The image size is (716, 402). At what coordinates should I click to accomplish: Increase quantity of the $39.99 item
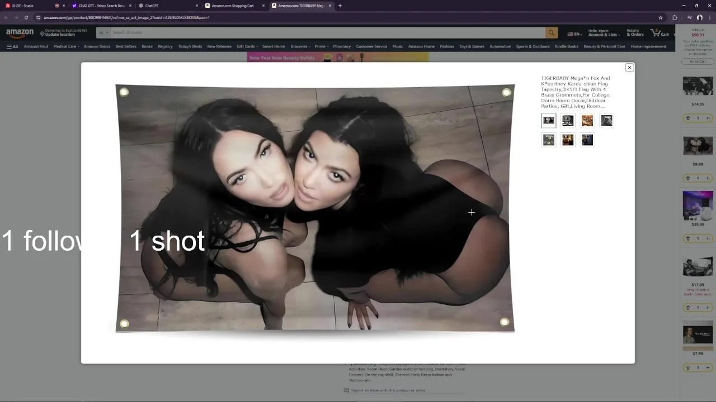[x=708, y=238]
